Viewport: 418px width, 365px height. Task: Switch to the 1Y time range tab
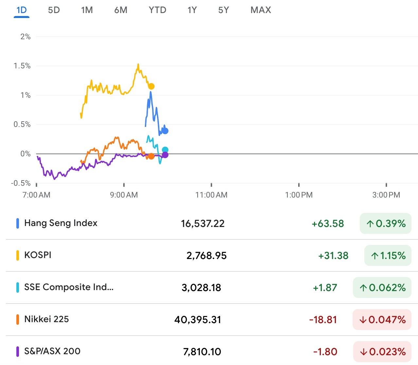coord(192,10)
